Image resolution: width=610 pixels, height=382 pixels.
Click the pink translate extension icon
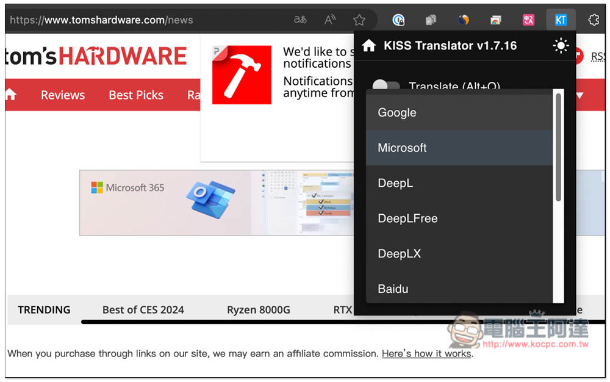tap(528, 20)
